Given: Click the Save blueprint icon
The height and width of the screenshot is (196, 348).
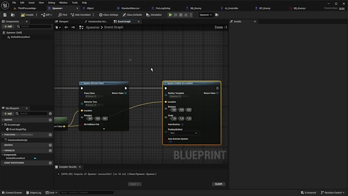Looking at the screenshot, I should click(x=5, y=15).
